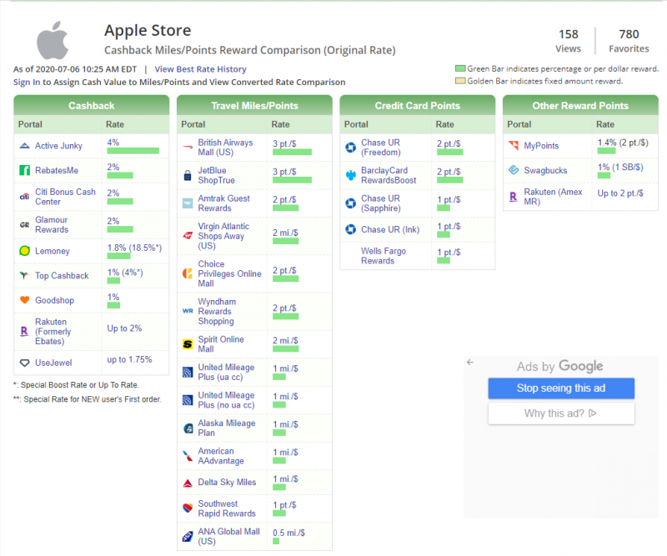Click the Delta Sky Miles triangle icon
The image size is (667, 556).
(x=188, y=483)
